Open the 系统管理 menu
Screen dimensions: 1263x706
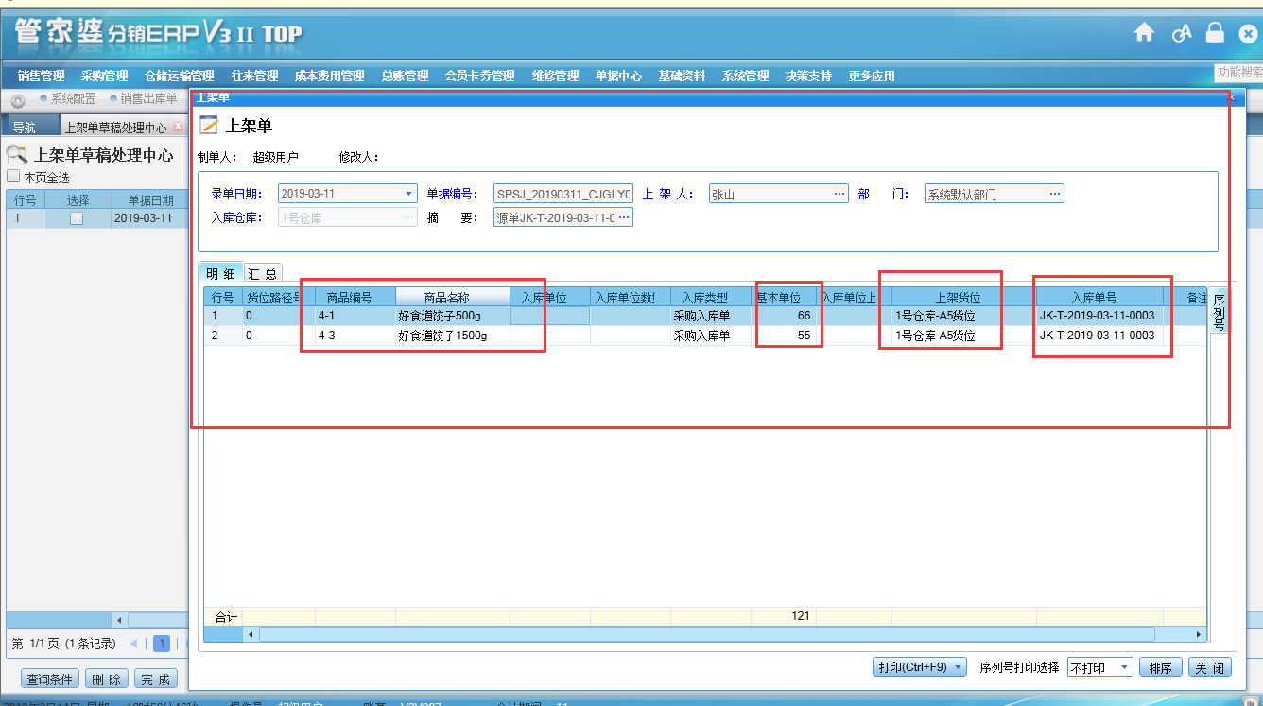tap(745, 76)
